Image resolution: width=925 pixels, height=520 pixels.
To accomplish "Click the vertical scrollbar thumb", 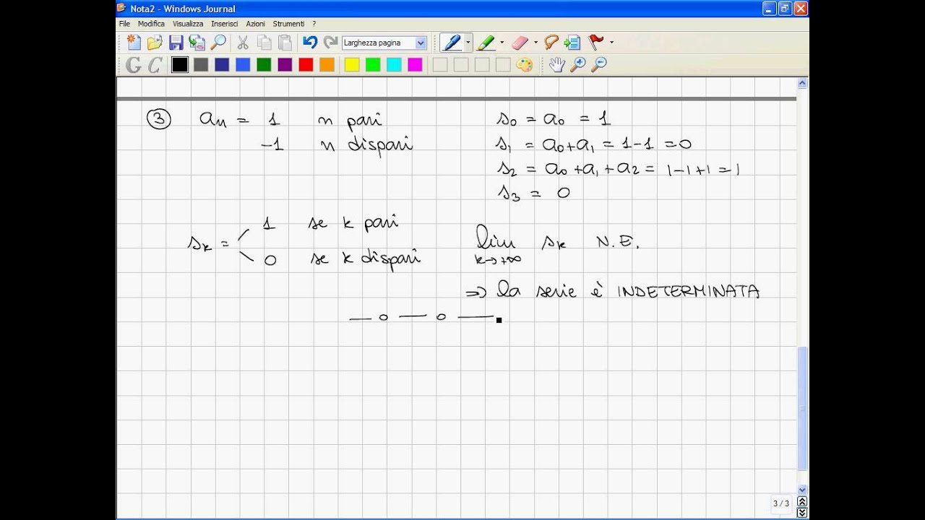I will [802, 408].
